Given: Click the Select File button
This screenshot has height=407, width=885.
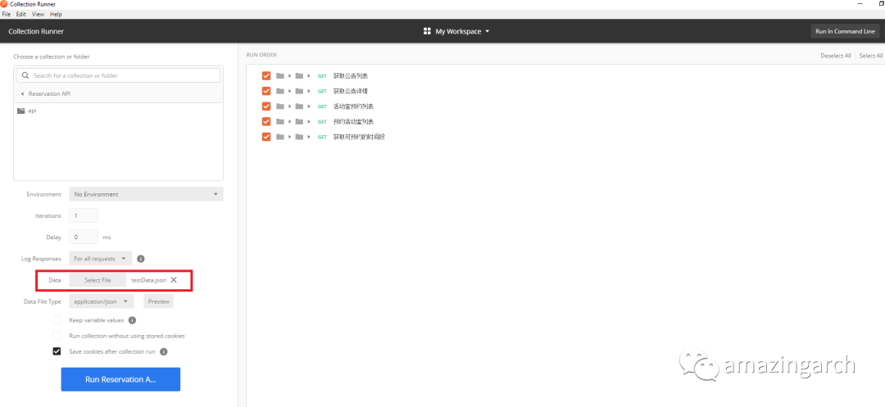Looking at the screenshot, I should click(98, 280).
